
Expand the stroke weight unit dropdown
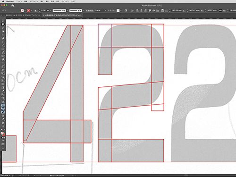click(x=51, y=10)
